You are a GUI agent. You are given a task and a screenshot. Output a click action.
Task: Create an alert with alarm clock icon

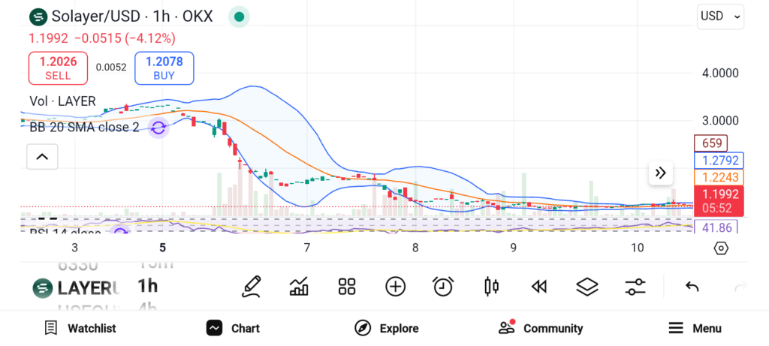[x=443, y=286]
